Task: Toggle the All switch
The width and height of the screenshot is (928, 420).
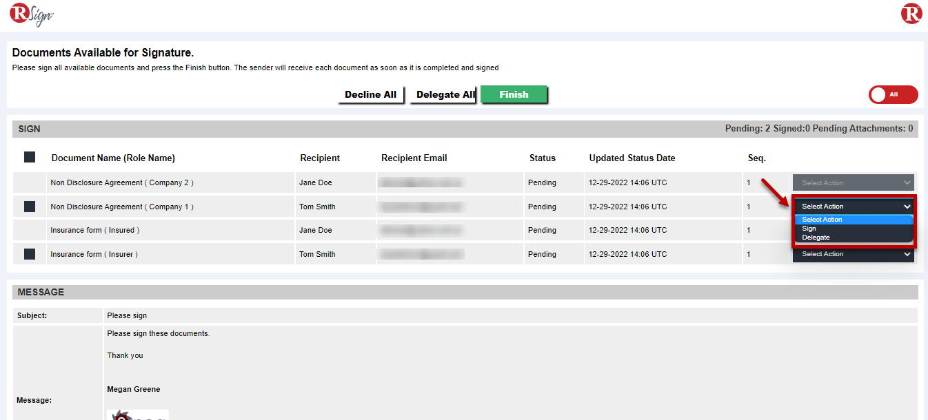Action: click(893, 95)
